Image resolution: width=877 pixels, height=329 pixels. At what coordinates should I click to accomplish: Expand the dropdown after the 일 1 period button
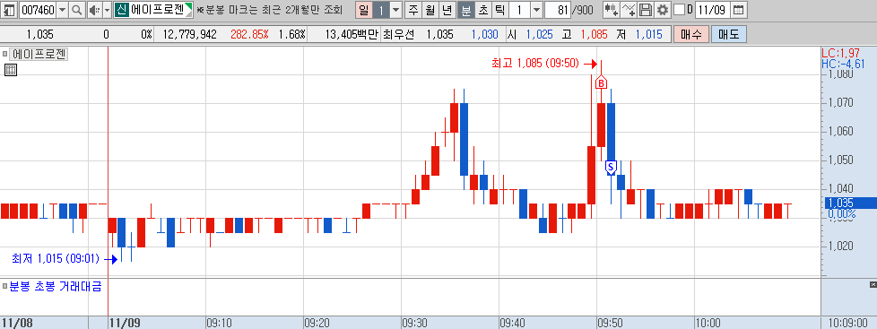coord(396,10)
